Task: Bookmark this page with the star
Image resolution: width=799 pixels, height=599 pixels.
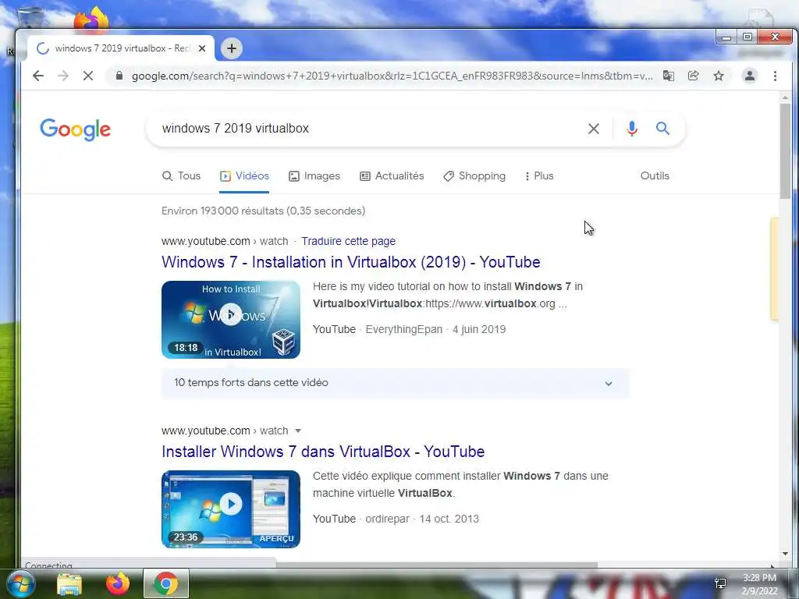Action: (719, 76)
